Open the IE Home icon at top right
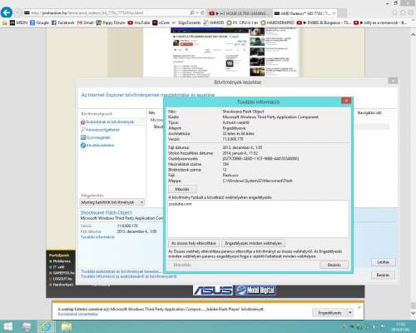Image resolution: width=416 pixels, height=333 pixels. (x=395, y=12)
